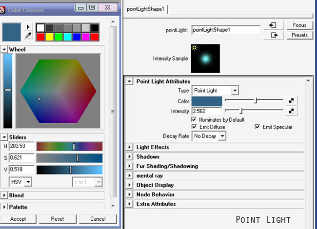Viewport: 317px width, 229px height.
Task: Collapse Point Light Attributes section
Action: (129, 81)
